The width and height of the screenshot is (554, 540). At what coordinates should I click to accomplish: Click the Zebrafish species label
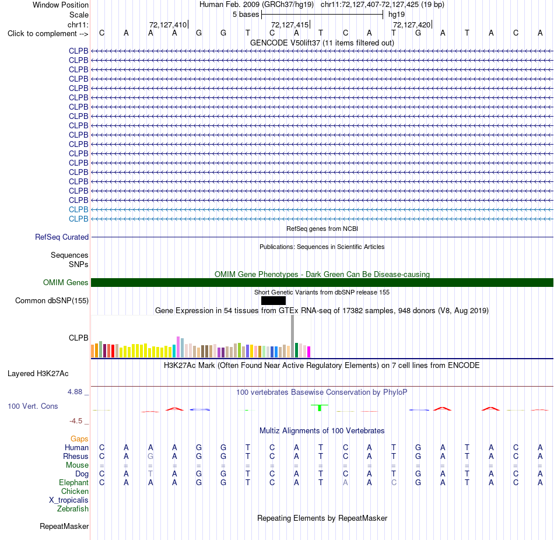(73, 509)
